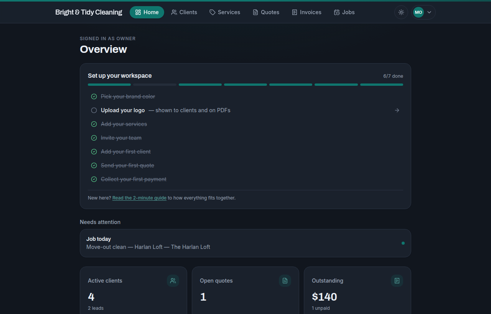The height and width of the screenshot is (314, 491).
Task: Click the document icon on Open quotes card
Action: (x=285, y=281)
